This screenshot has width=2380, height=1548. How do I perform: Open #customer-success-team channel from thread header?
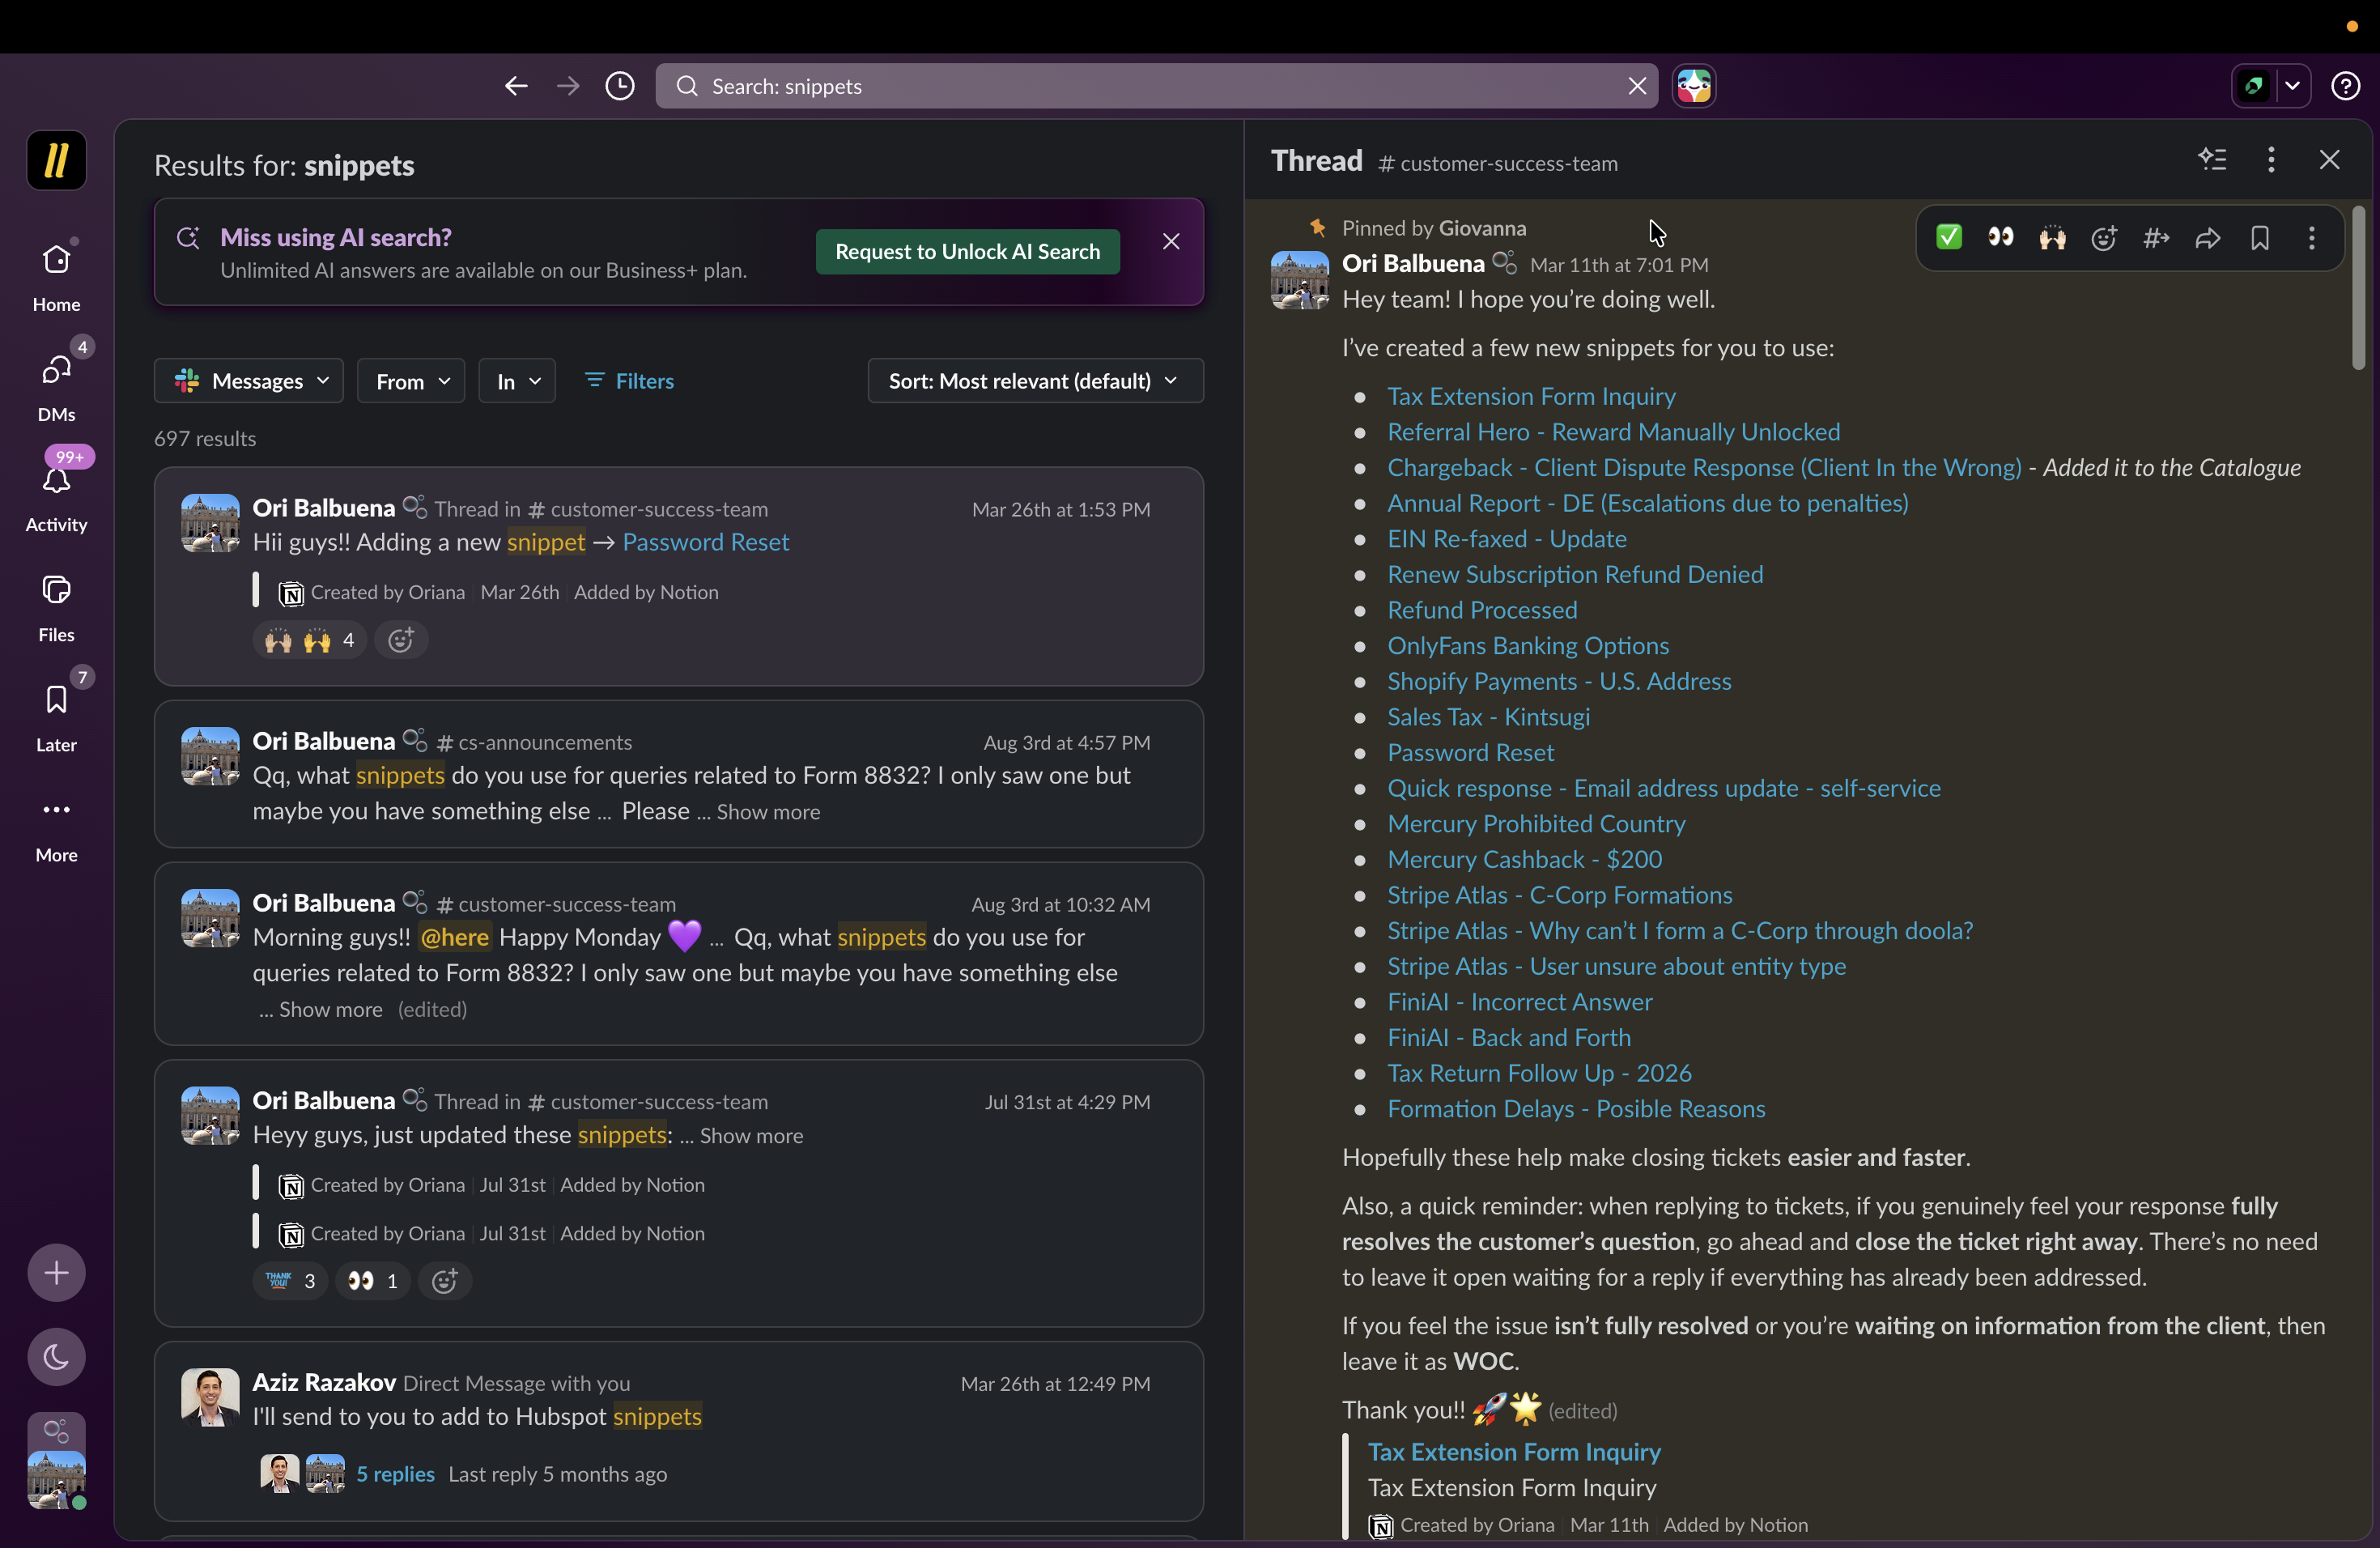1497,164
